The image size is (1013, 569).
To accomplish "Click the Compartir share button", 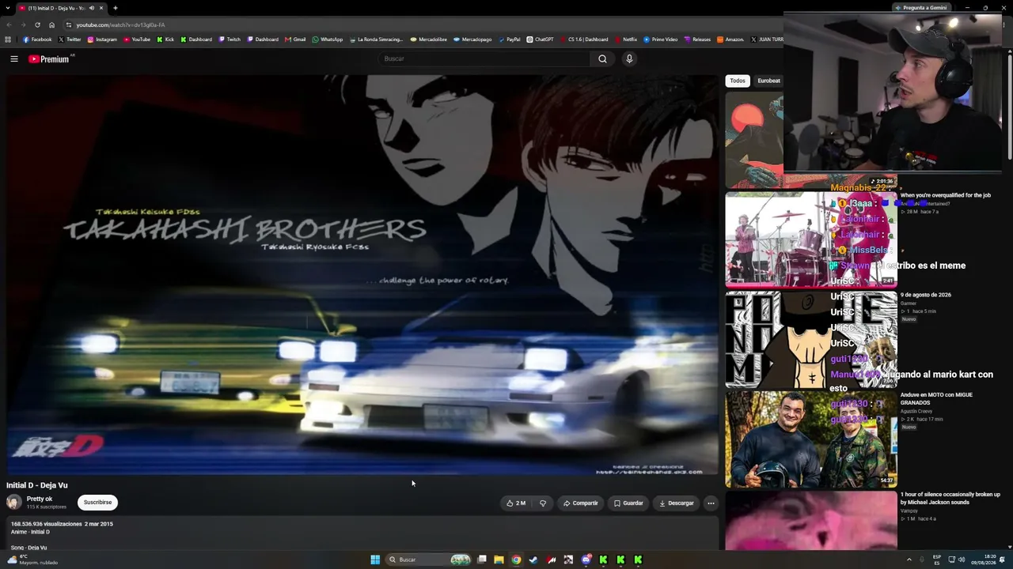I will (x=580, y=503).
